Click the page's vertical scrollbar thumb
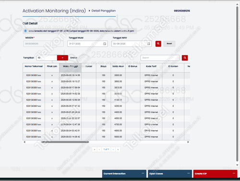This screenshot has width=240, height=181. point(237,84)
